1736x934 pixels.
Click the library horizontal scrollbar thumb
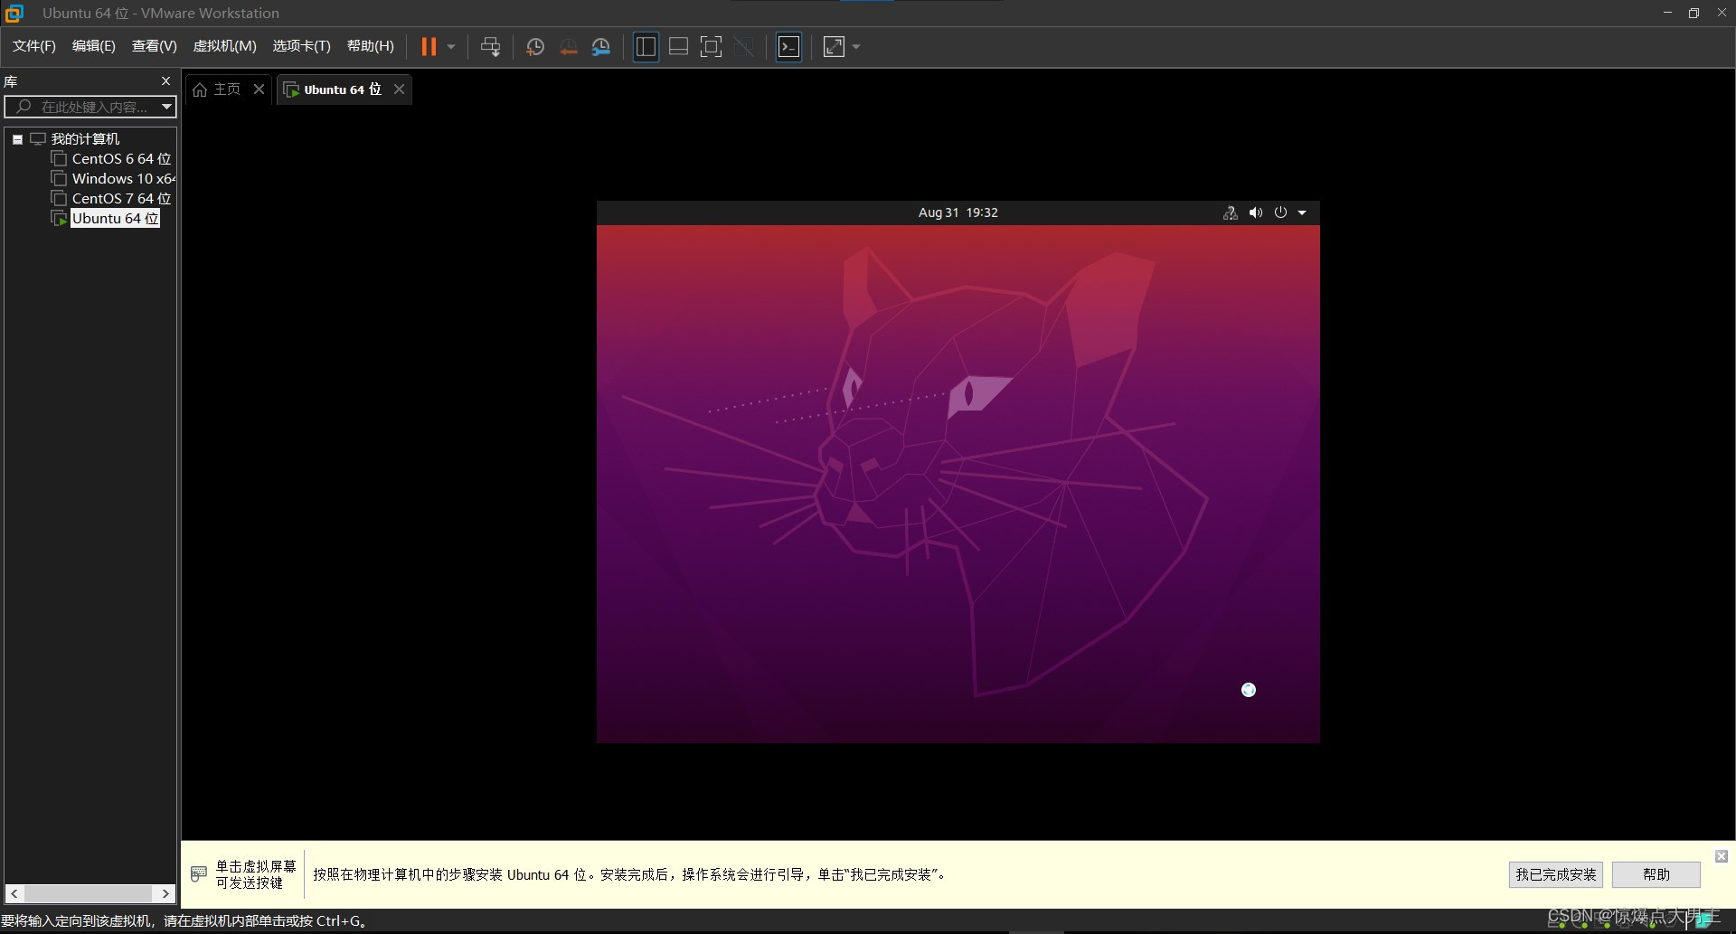click(x=89, y=893)
